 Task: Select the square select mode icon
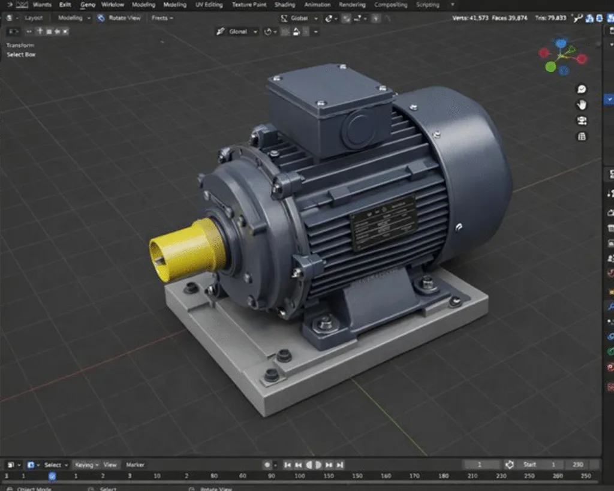pyautogui.click(x=49, y=31)
